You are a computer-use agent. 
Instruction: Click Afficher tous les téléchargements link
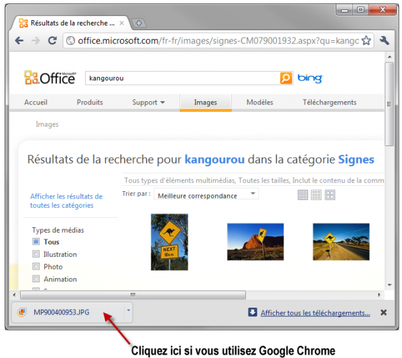(x=316, y=313)
